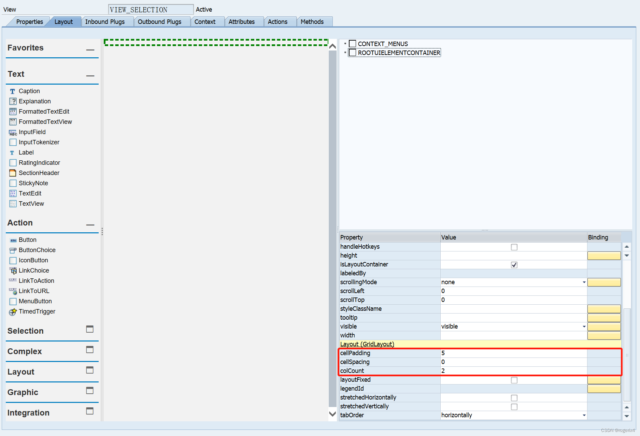Screen dimensions: 640x436
Task: Choose the TextEdit element icon
Action: (x=13, y=193)
